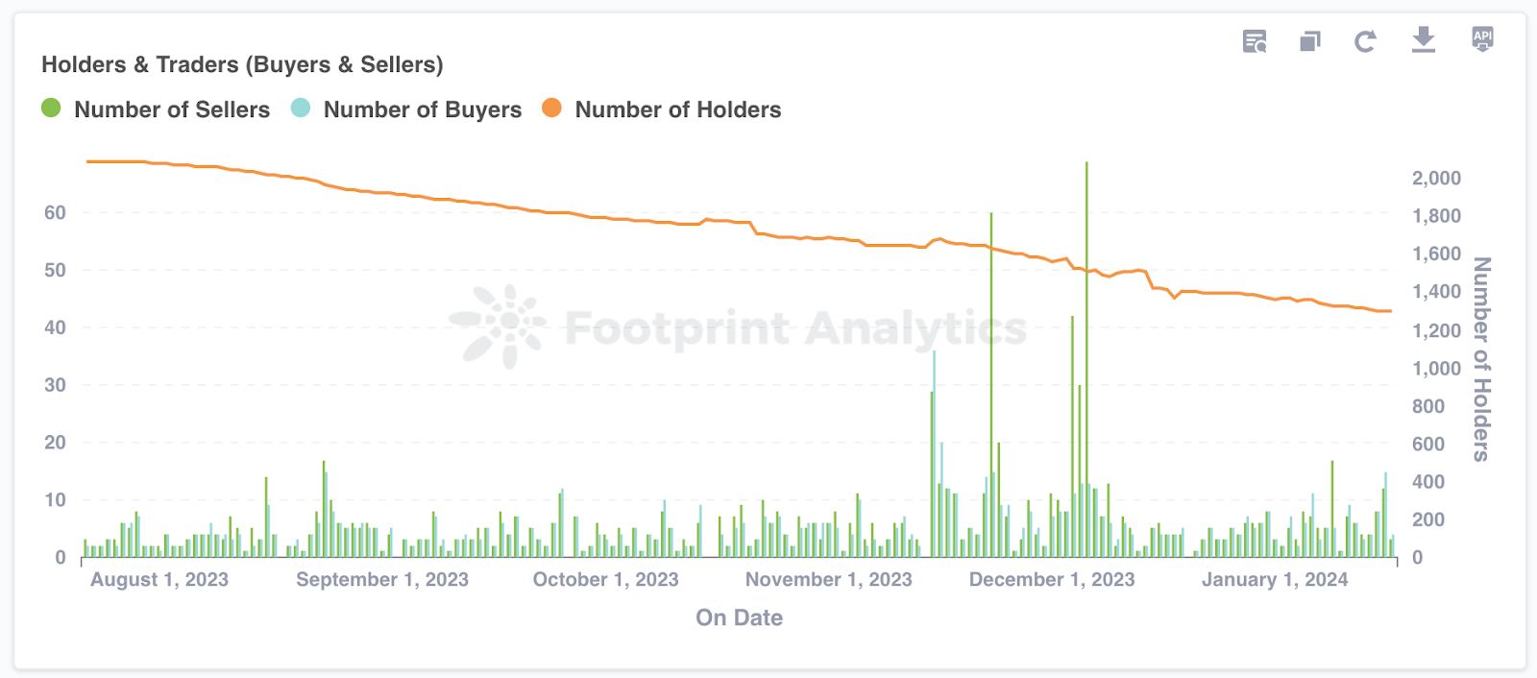Click the chart title Holders & Traders
1537x678 pixels.
point(242,64)
